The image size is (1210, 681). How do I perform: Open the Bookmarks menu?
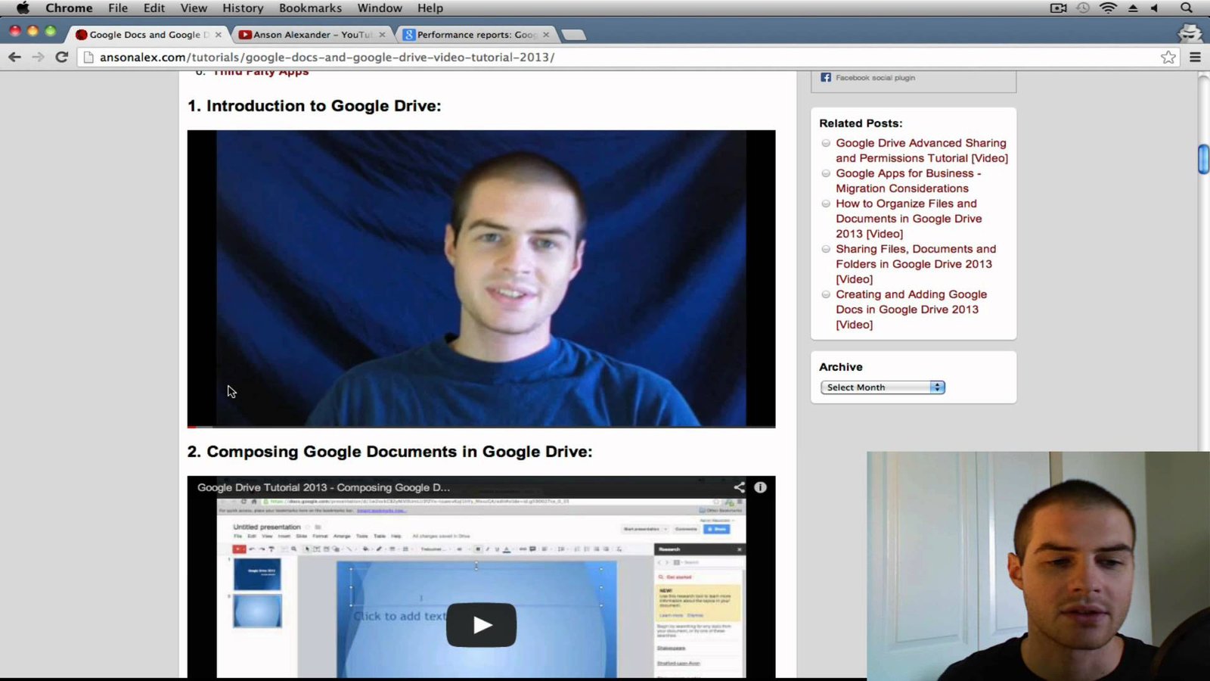coord(310,8)
